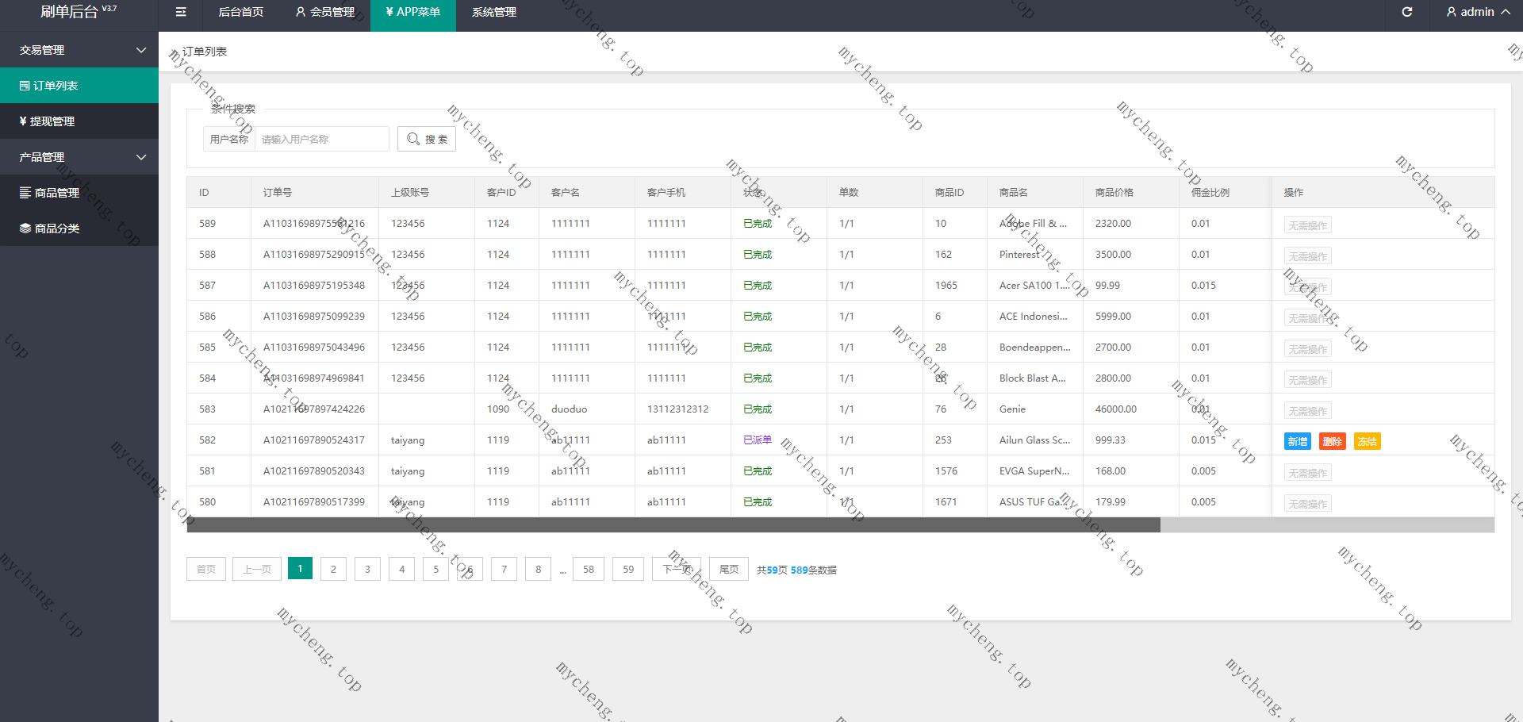This screenshot has height=722, width=1523.
Task: Collapse the 交易管理 sidebar section
Action: coord(79,50)
